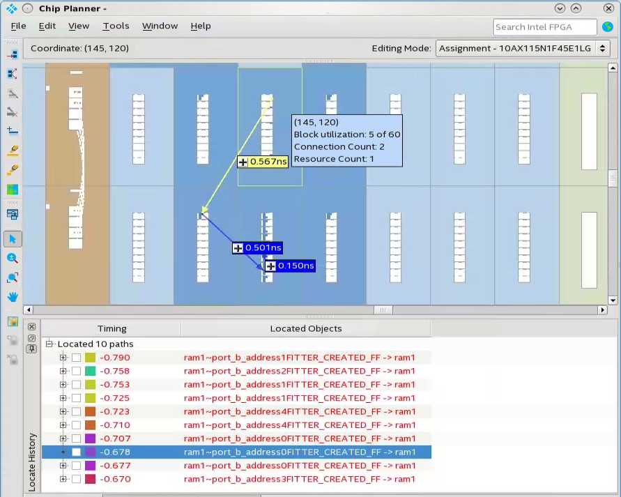Close the Locate History panel
Viewport: 621px width, 497px height.
coord(32,327)
